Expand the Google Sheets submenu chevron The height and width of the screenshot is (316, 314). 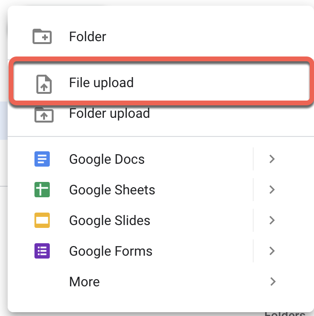(x=272, y=190)
